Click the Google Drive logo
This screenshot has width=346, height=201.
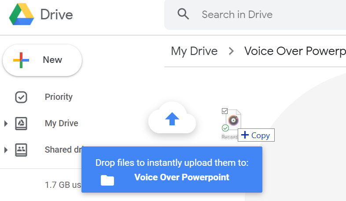(22, 15)
